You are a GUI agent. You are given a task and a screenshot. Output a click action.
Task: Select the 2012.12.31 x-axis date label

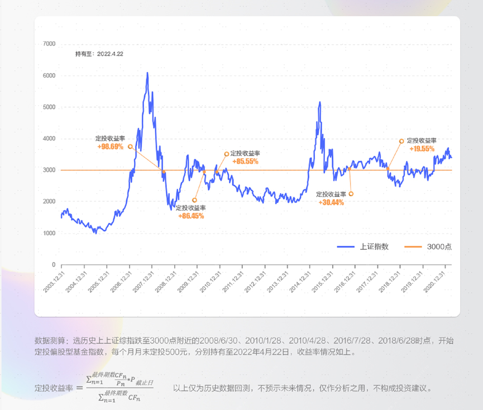[256, 282]
